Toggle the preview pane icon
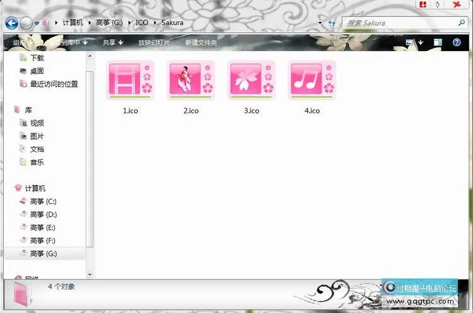Screen dimensions: 473x313 438,42
